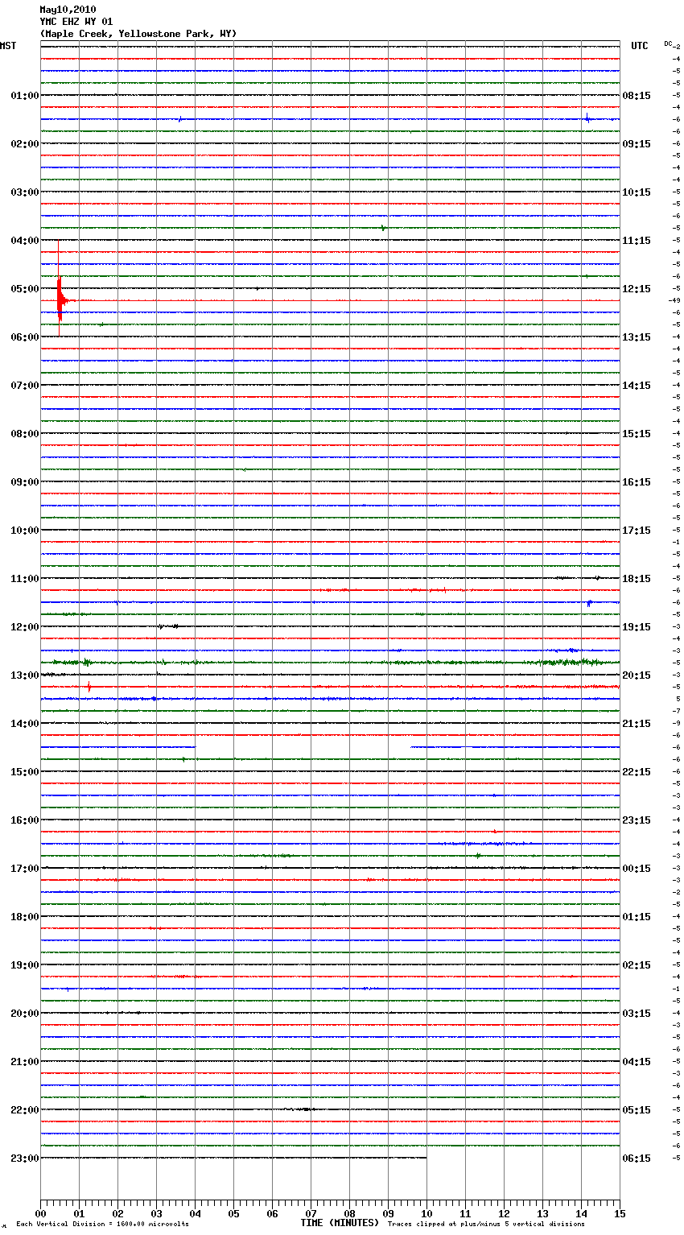The image size is (684, 1235).
Task: Click the '18:00' MST time label
Action: pos(25,917)
